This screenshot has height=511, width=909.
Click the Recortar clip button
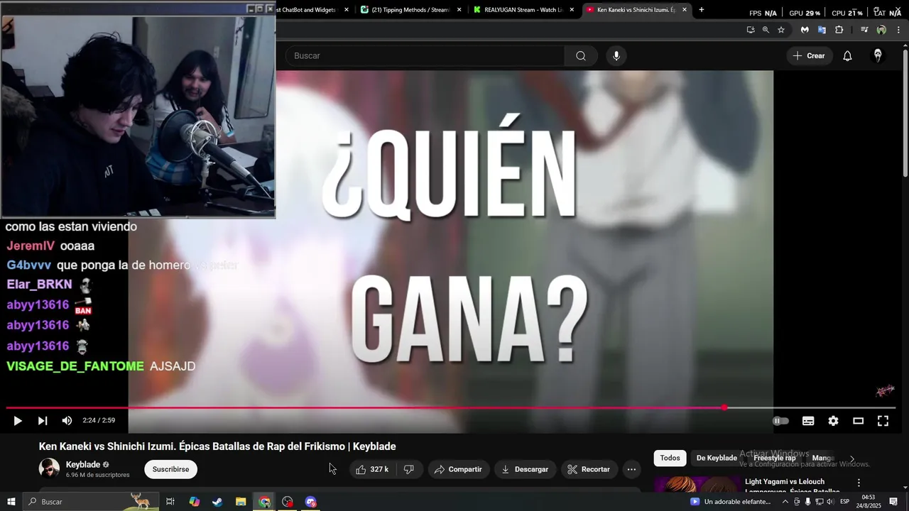(589, 469)
